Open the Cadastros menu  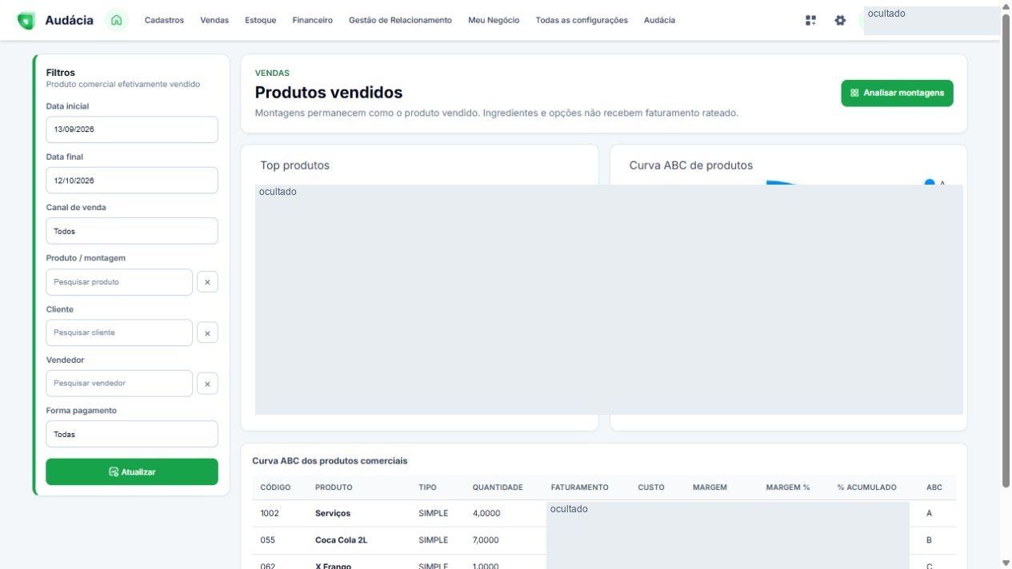164,21
